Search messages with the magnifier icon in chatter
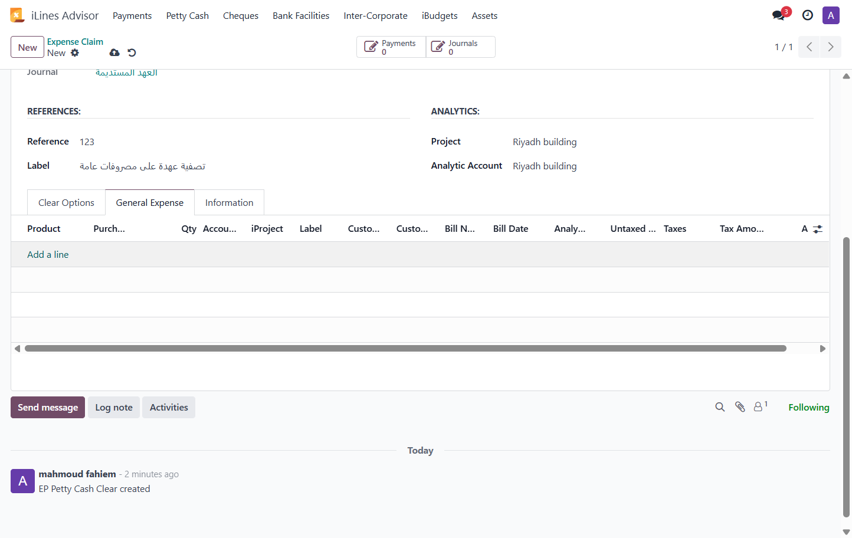 pos(720,407)
